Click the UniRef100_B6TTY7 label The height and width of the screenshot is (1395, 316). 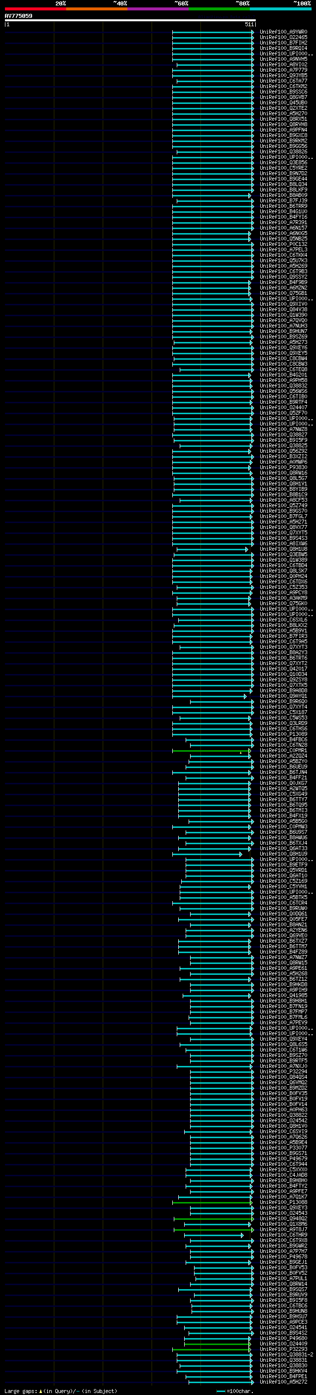click(283, 799)
